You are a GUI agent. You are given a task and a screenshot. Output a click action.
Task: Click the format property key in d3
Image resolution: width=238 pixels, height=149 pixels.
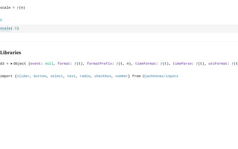pyautogui.click(x=64, y=64)
